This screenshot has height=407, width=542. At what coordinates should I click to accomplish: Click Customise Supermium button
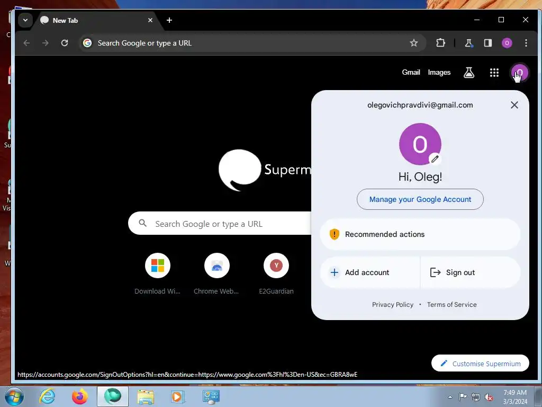480,364
